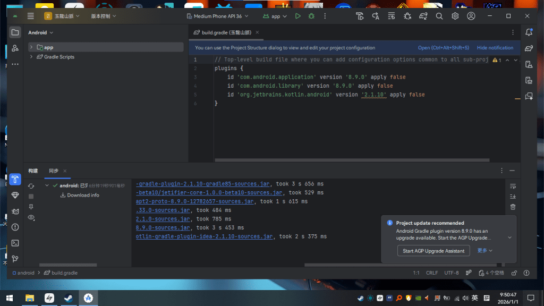Open the Build tool window hammer icon
The image size is (544, 306).
[15, 178]
